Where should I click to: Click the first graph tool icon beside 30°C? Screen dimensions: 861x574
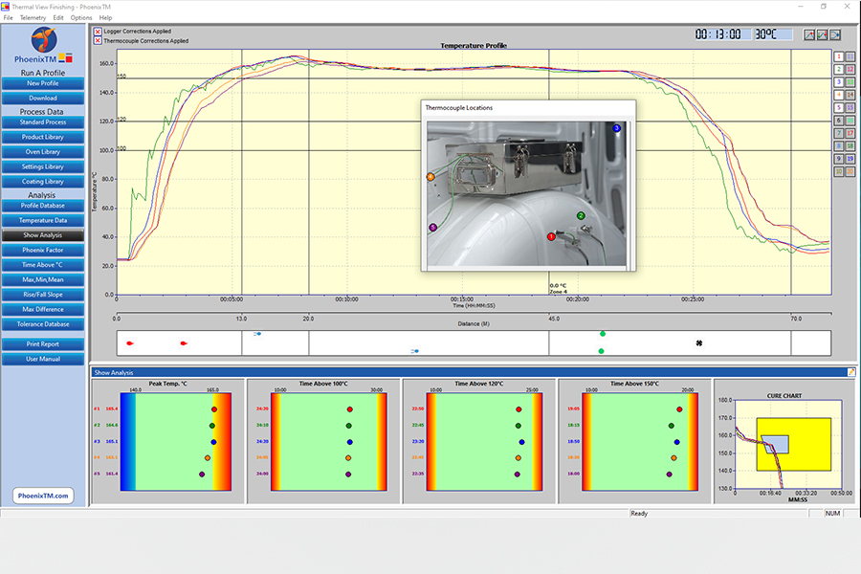point(809,34)
